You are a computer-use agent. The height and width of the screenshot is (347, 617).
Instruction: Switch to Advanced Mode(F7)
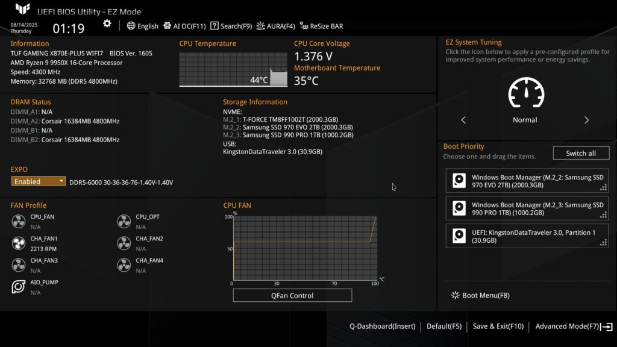[x=567, y=326]
